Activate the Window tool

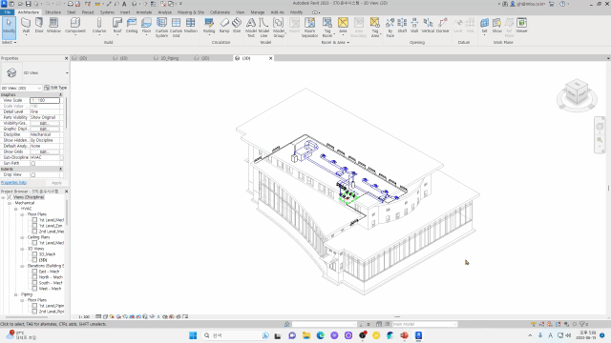[53, 26]
